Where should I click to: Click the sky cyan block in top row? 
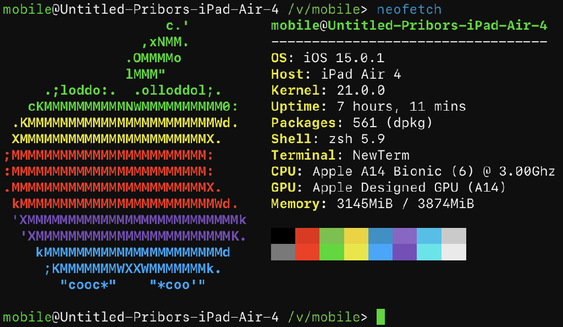coord(429,236)
